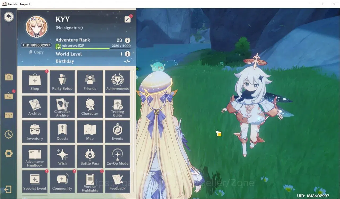Viewport: 340px width, 199px height.
Task: Open the Wish screen
Action: (62, 157)
